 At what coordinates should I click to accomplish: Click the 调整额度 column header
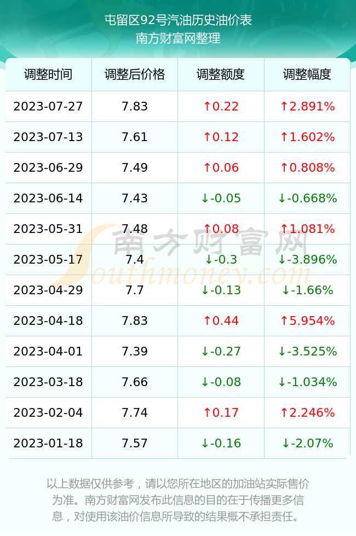pos(221,74)
